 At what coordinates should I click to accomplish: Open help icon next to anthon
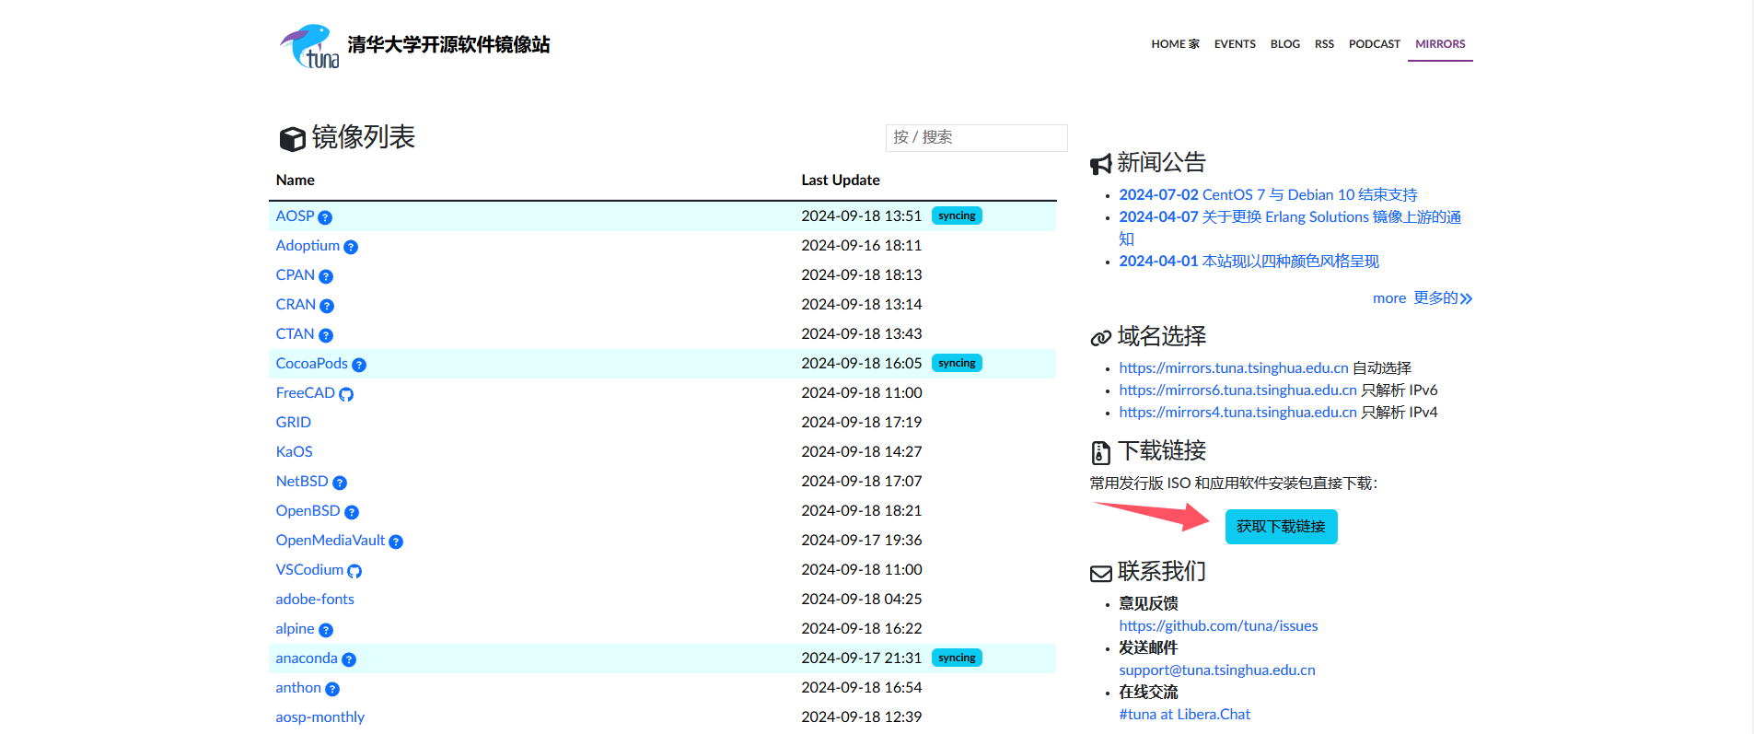[332, 689]
